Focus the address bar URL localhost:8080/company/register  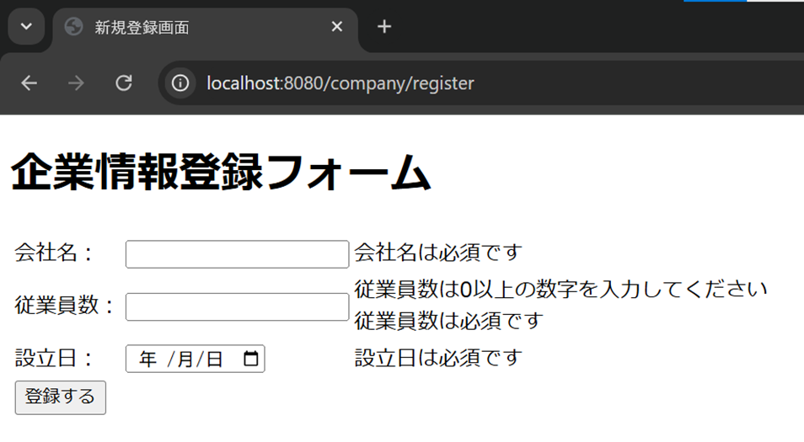tap(340, 83)
